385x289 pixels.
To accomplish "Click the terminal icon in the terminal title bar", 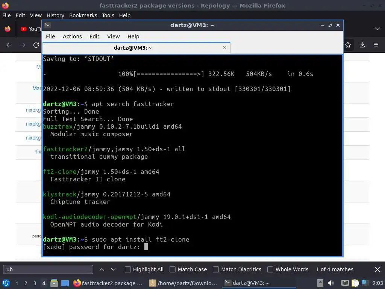I will point(47,25).
